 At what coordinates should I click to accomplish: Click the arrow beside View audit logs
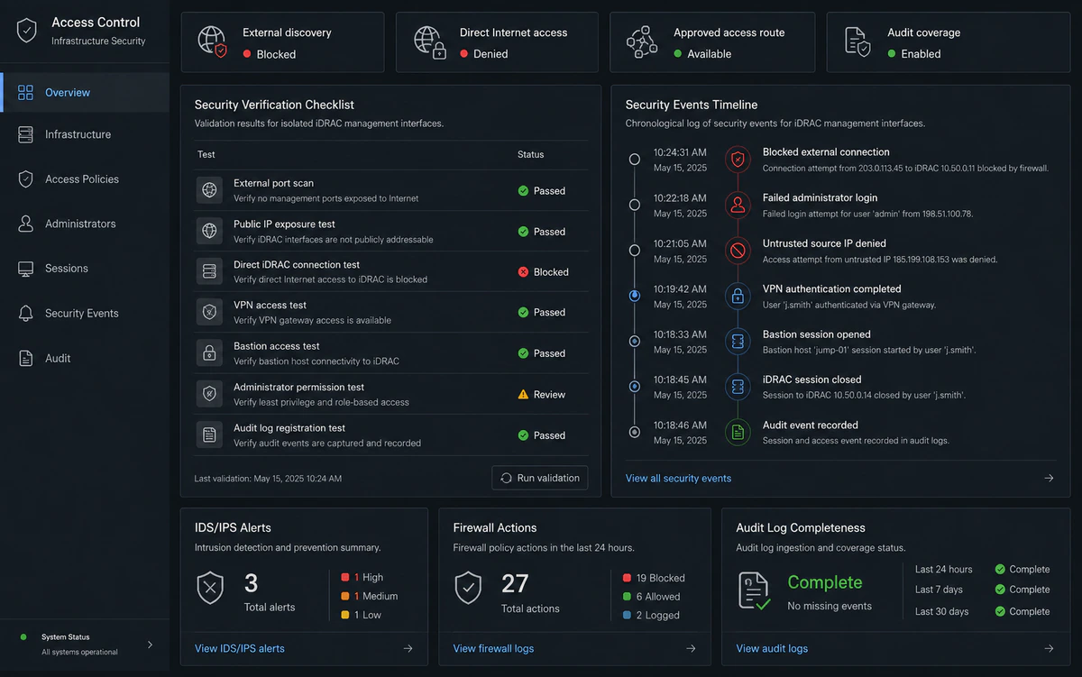click(1049, 648)
